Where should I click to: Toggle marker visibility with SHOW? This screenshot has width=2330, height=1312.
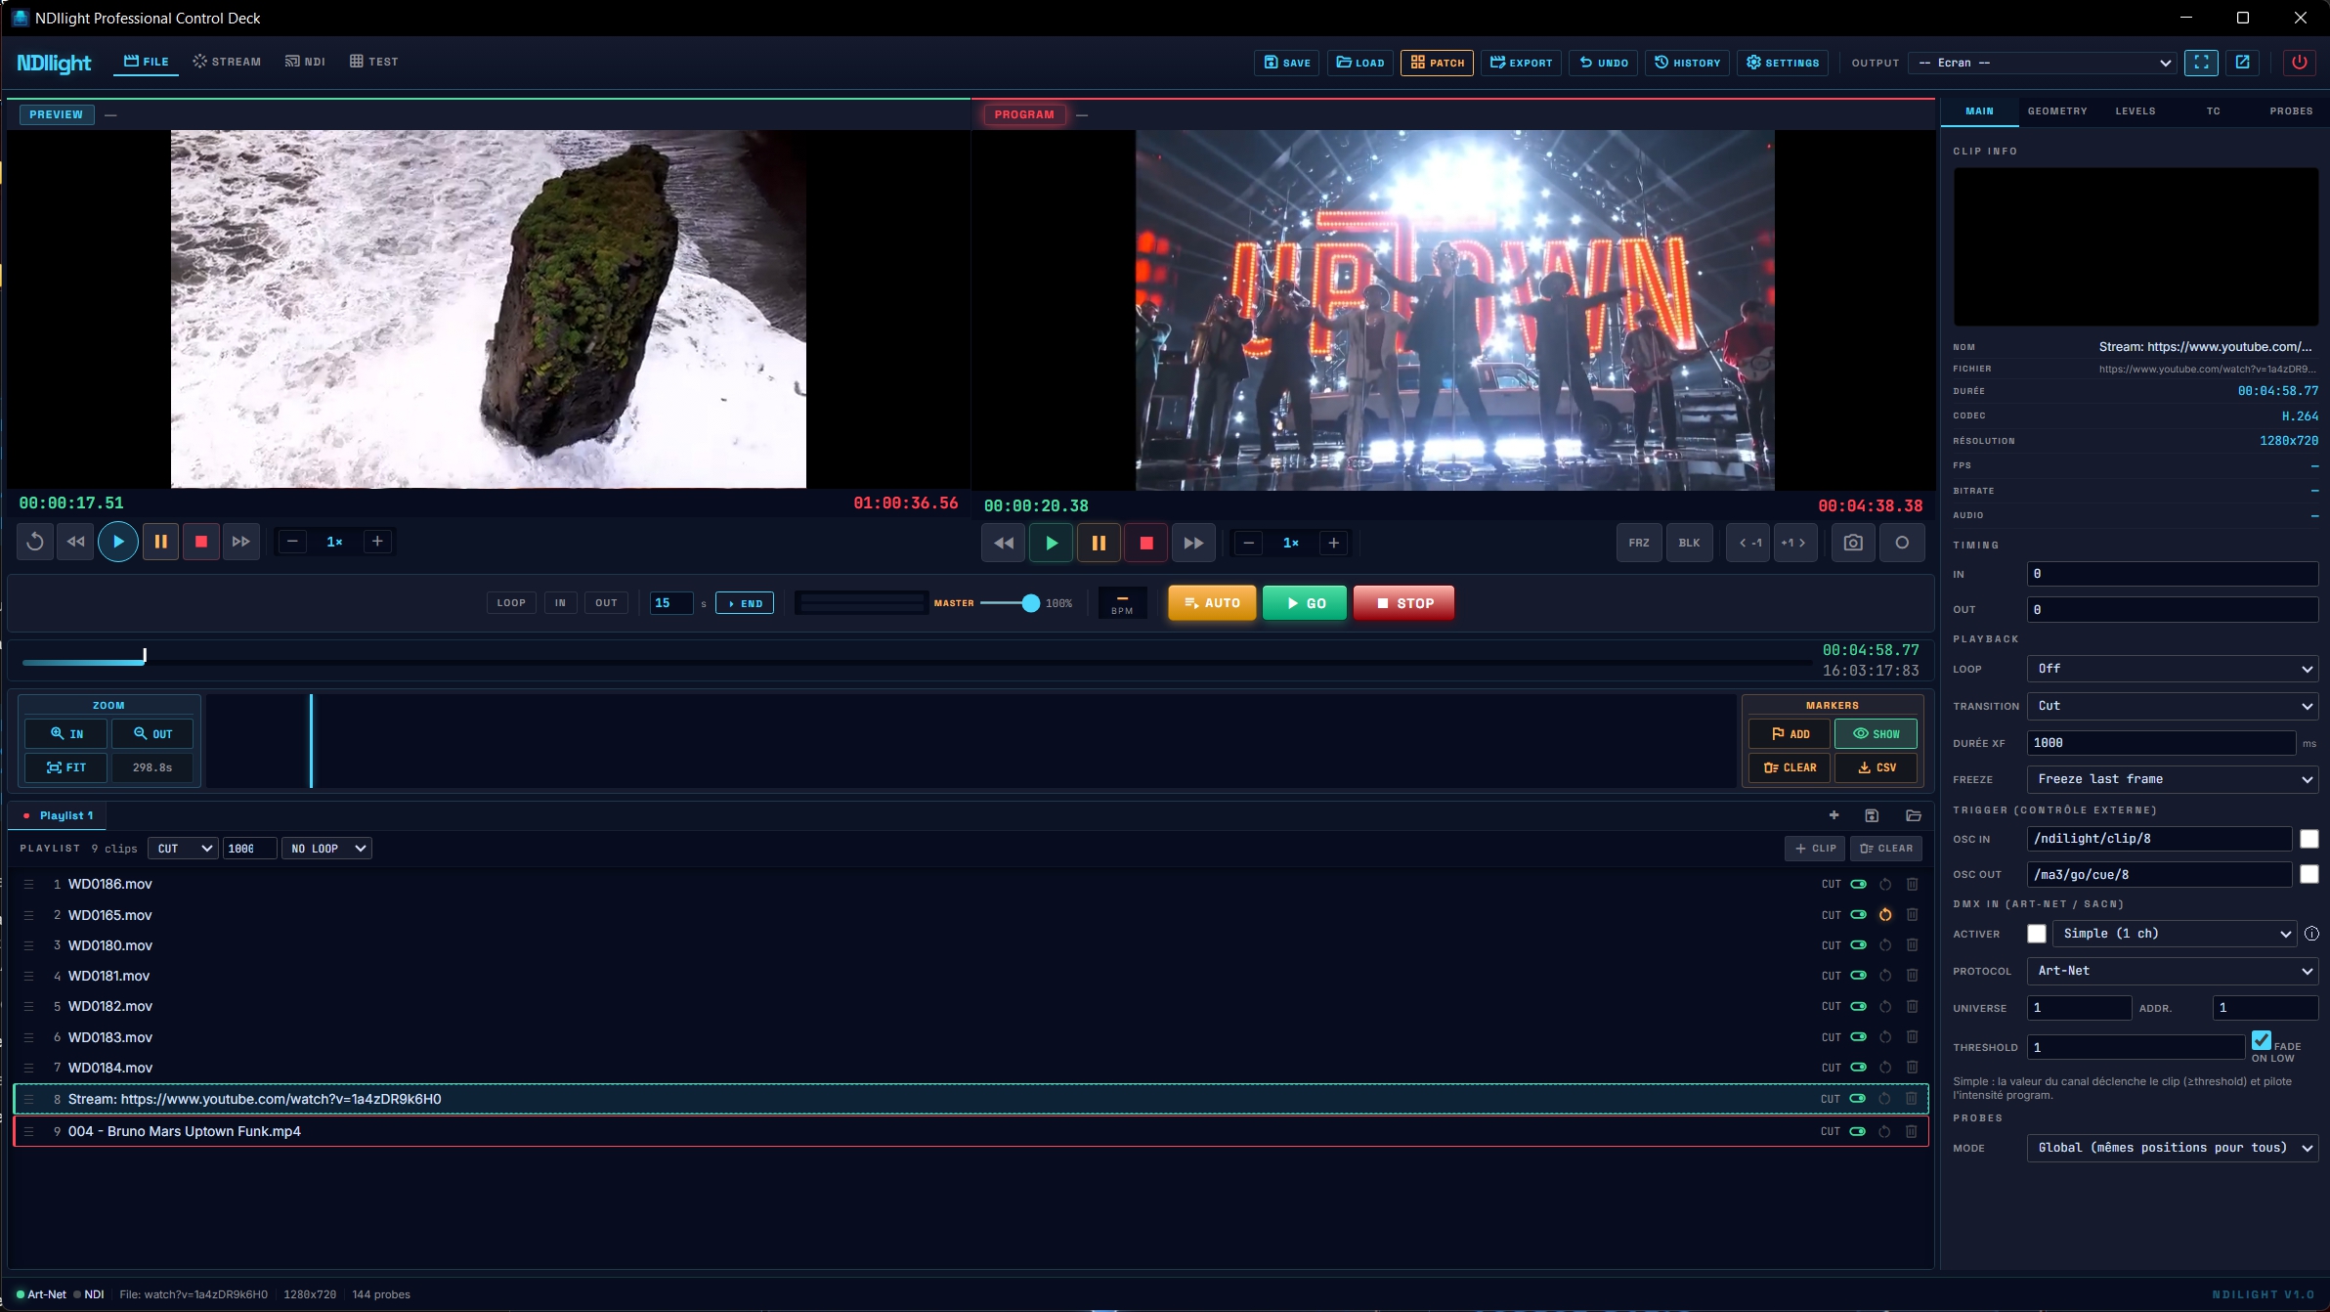[1876, 734]
